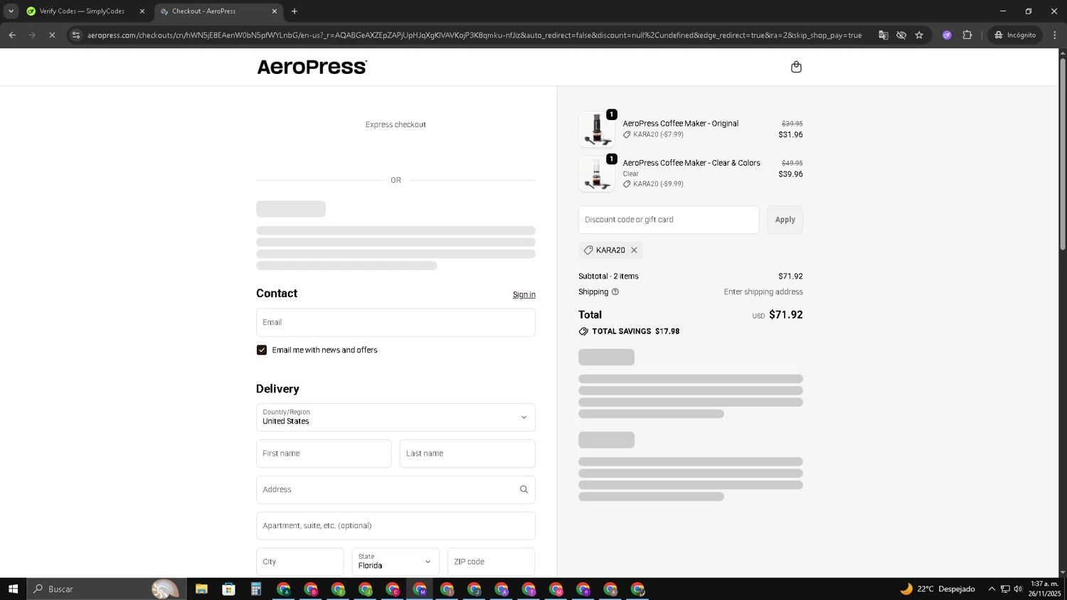1067x600 pixels.
Task: Click the Express checkout heading
Action: pyautogui.click(x=396, y=124)
